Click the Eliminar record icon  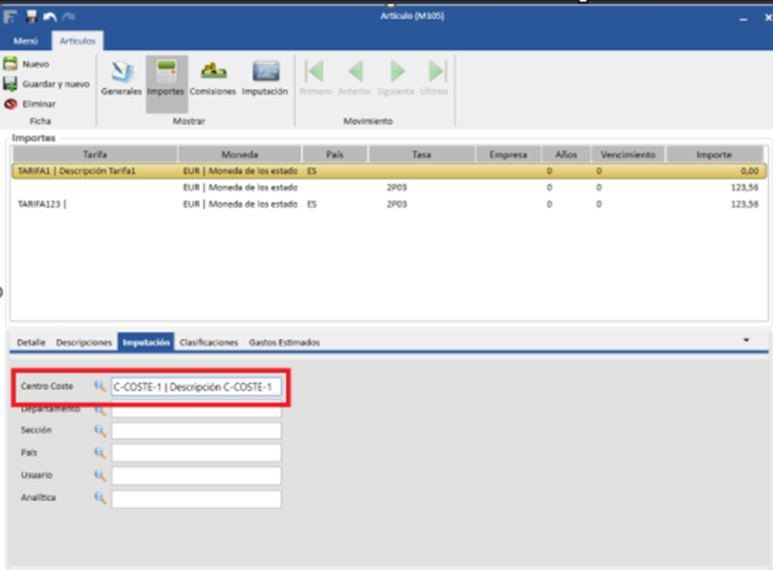click(x=10, y=104)
